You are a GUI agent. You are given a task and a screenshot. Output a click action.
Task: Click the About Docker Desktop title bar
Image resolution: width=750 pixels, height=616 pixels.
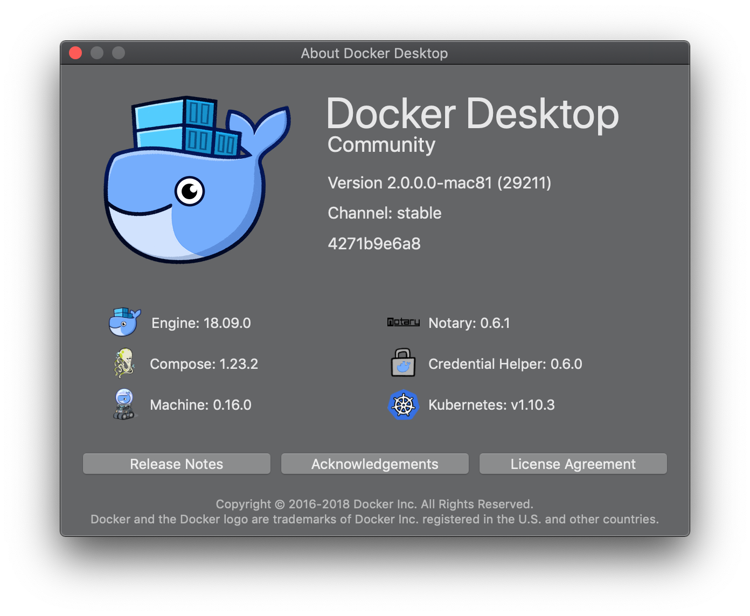click(x=374, y=53)
